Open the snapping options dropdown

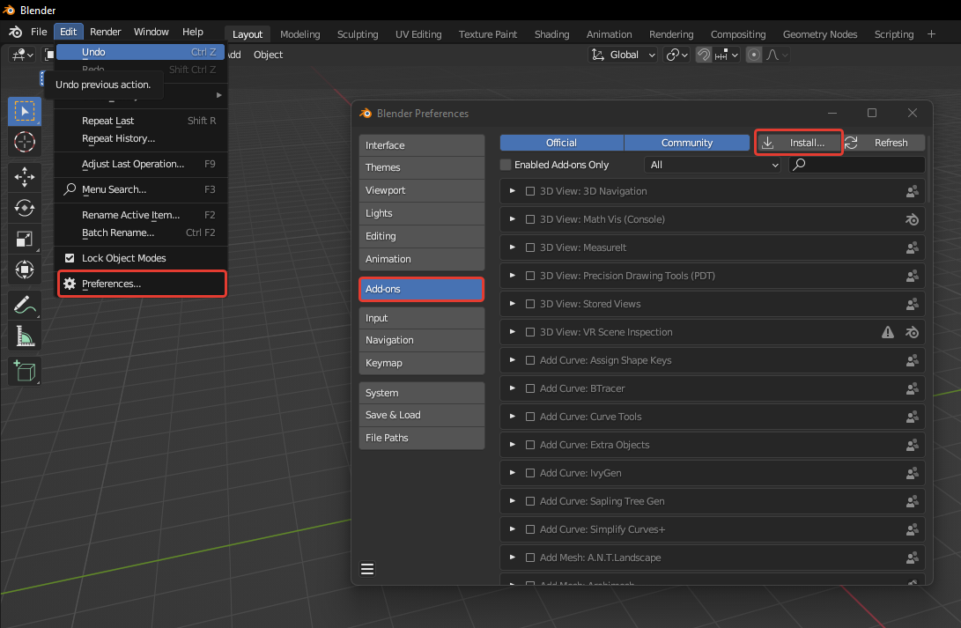tap(728, 55)
